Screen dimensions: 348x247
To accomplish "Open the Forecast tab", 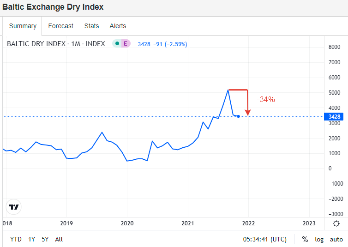I will click(x=60, y=26).
